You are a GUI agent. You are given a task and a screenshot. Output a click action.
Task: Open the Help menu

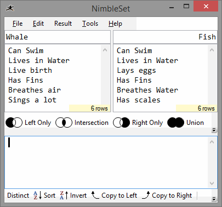pyautogui.click(x=115, y=24)
